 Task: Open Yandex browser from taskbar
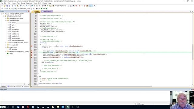tap(23, 107)
